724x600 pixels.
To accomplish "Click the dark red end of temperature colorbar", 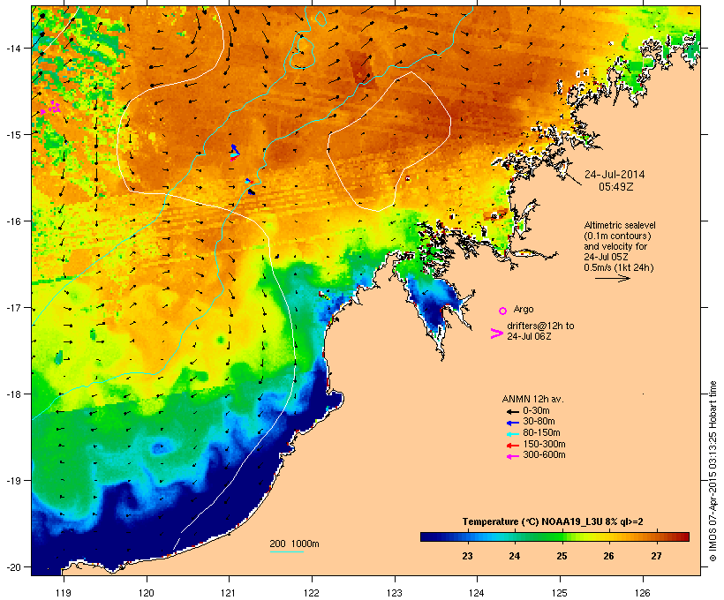I will point(684,536).
